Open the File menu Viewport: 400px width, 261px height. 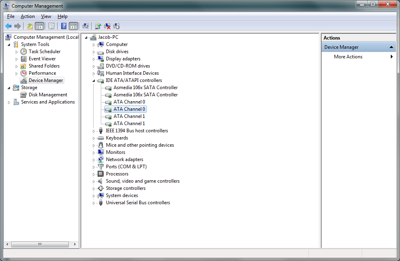[x=11, y=16]
